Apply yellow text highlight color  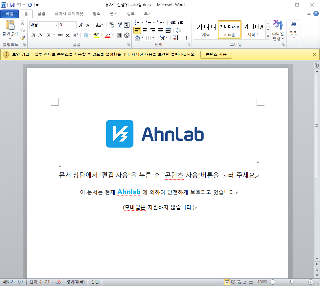(x=96, y=35)
